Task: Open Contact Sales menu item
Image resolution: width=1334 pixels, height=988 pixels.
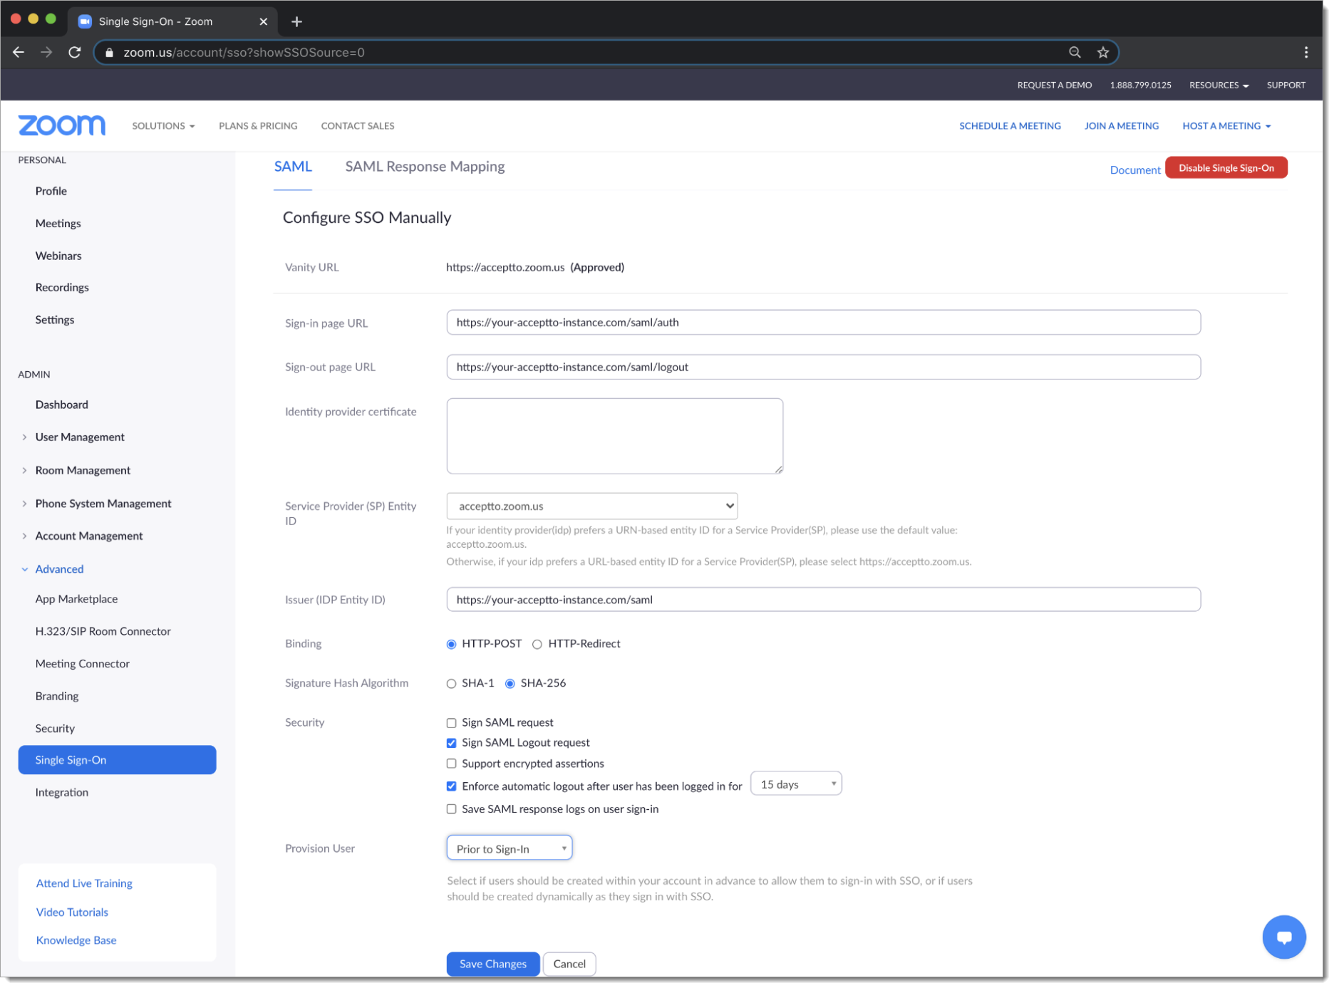Action: click(358, 126)
